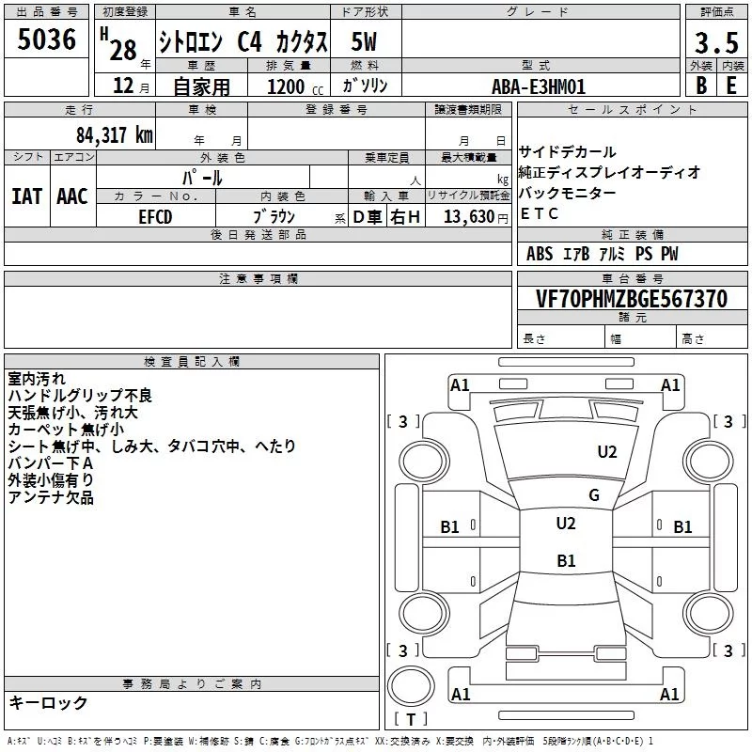Viewport: 752px width, 752px height.
Task: Click the [T] mark below the car diagram
Action: (x=409, y=721)
